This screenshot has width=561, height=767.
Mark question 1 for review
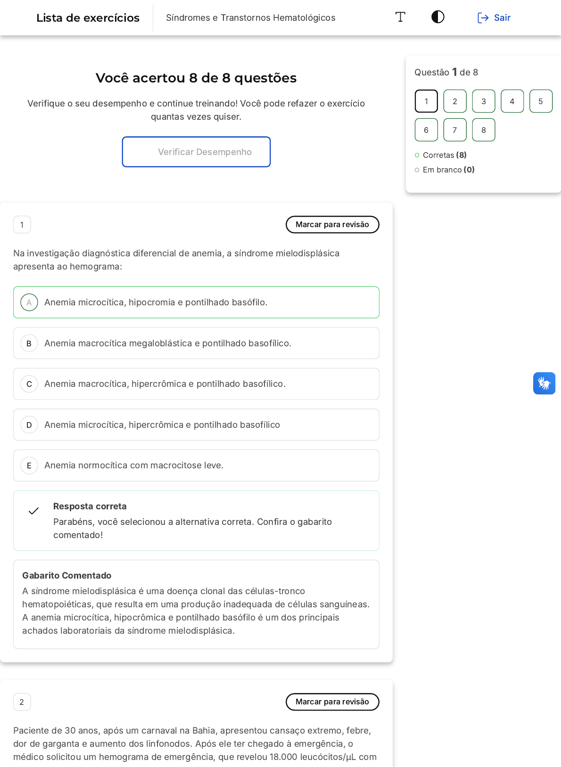(332, 225)
